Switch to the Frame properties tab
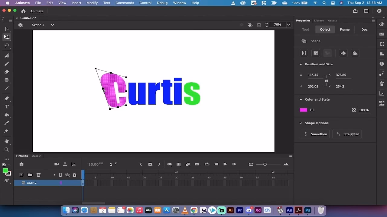This screenshot has height=217, width=387. pos(345,30)
